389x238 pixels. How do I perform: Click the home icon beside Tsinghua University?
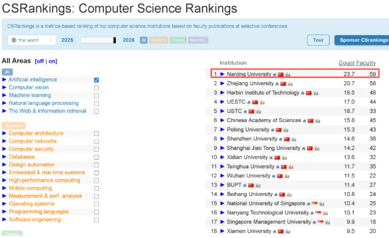click(278, 167)
